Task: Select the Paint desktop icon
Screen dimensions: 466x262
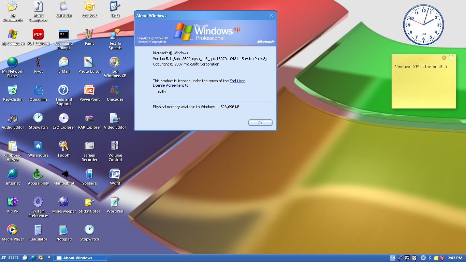Action: (x=89, y=37)
